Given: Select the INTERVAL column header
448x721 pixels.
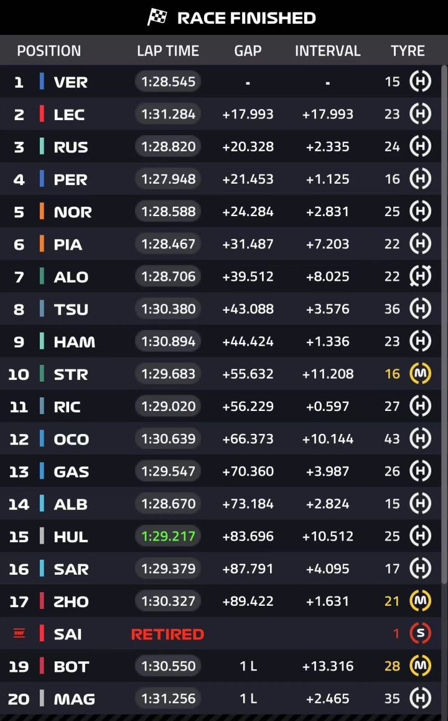Looking at the screenshot, I should tap(328, 50).
